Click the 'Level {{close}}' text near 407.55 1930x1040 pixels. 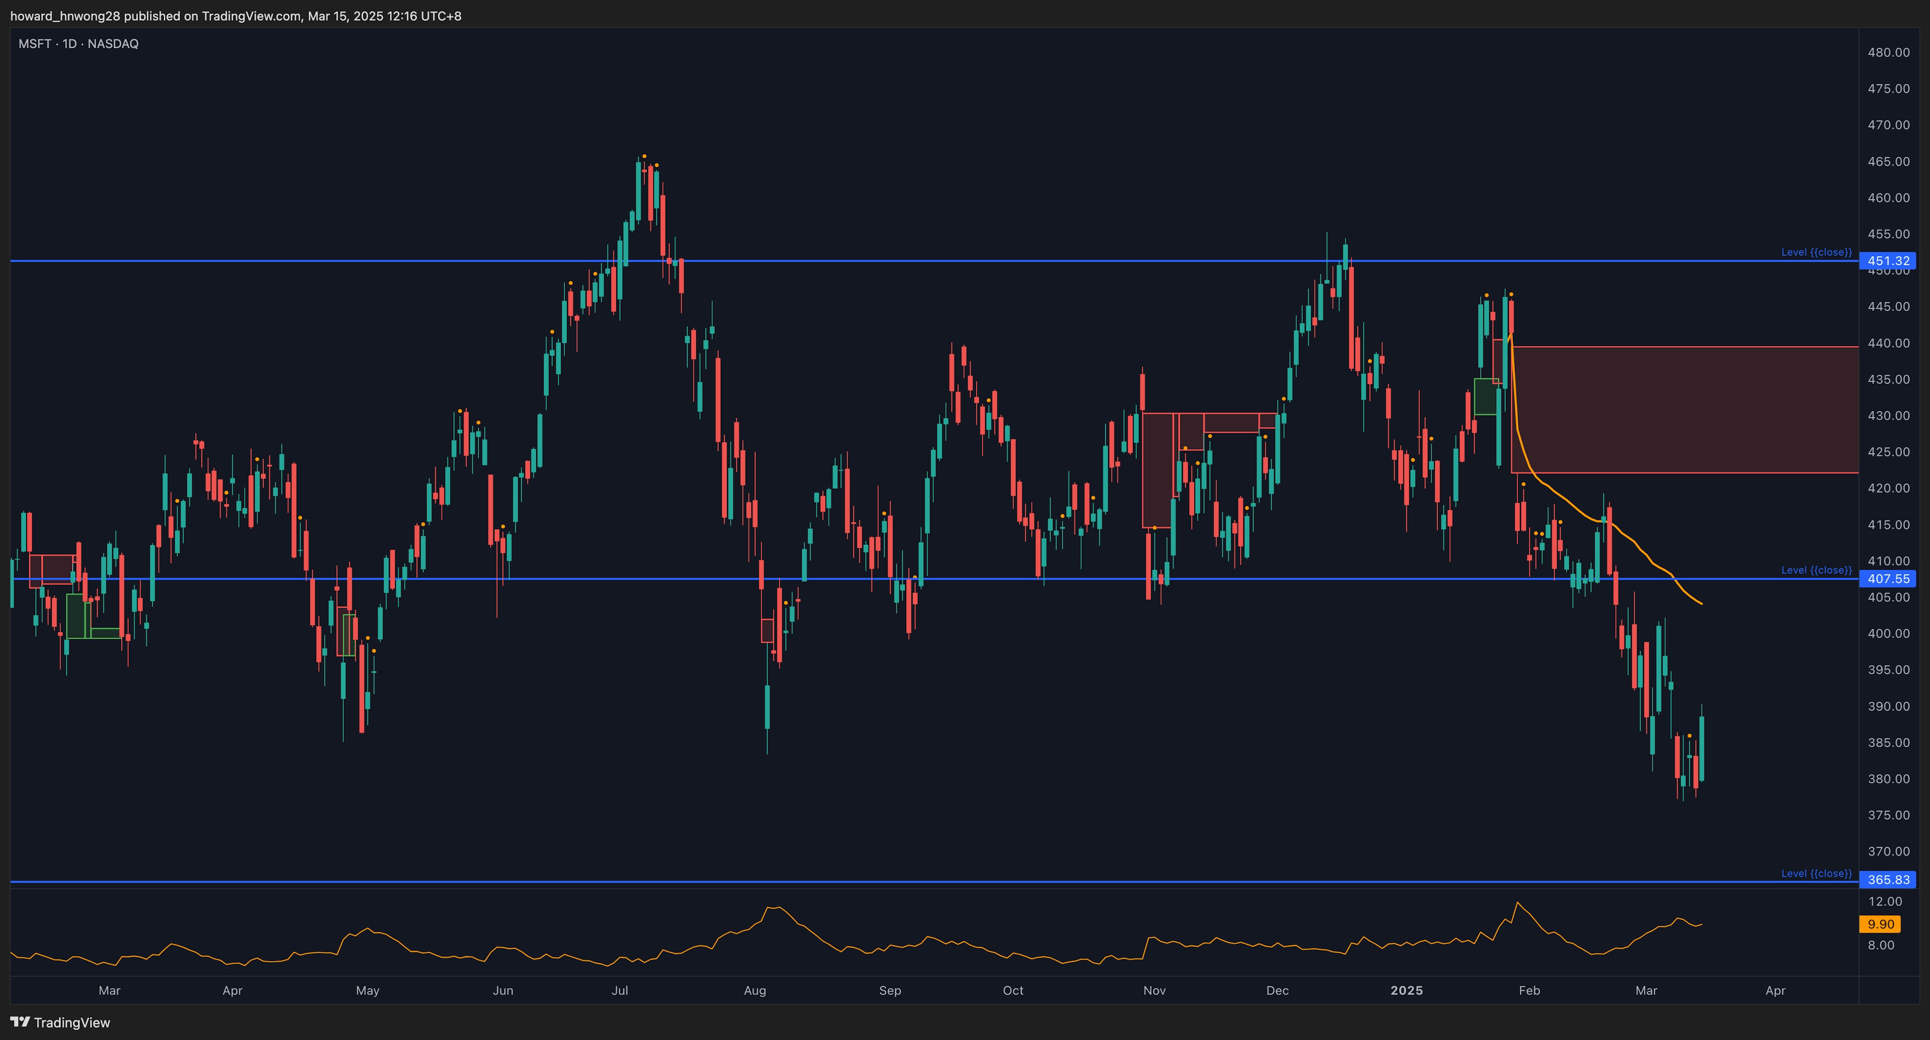pyautogui.click(x=1816, y=571)
